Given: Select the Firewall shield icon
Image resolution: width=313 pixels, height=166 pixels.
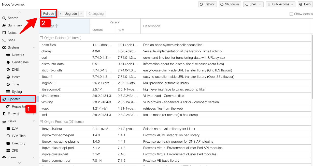Looking at the screenshot, I should pyautogui.click(x=4, y=114).
